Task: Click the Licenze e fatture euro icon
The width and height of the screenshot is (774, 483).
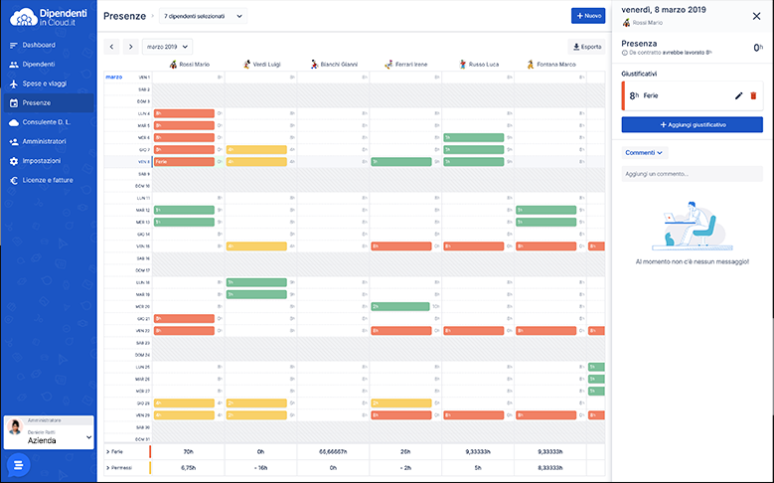Action: (14, 180)
